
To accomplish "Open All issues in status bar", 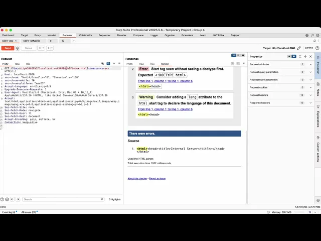I will [x=29, y=212].
